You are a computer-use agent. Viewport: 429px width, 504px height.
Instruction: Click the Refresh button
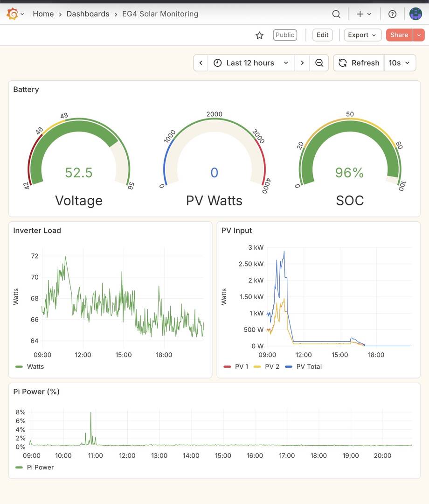pos(359,63)
